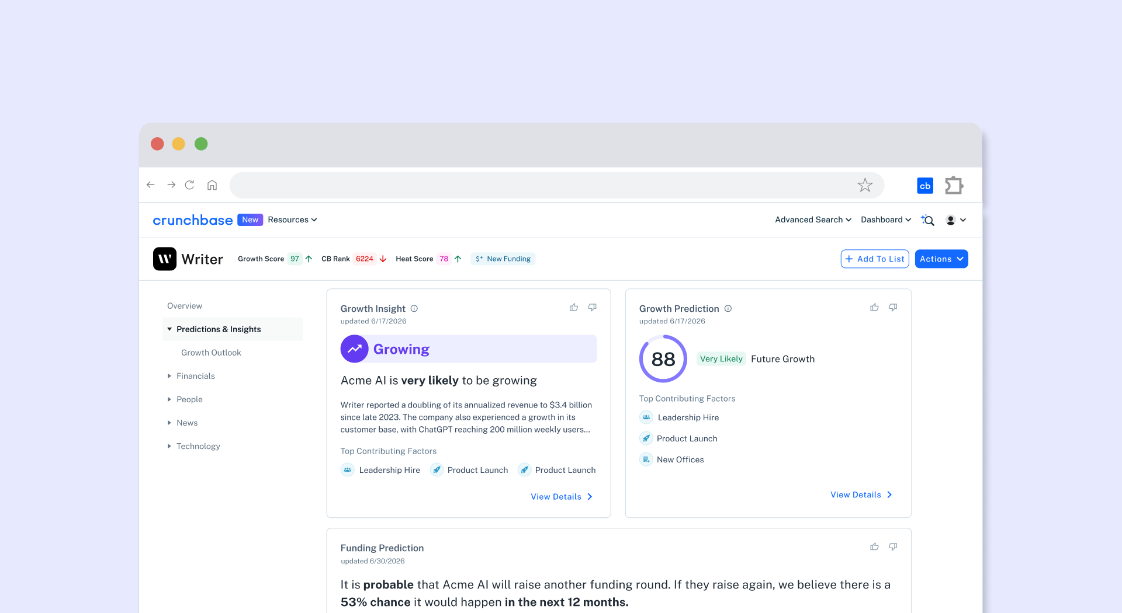Thumbs down the Funding Prediction card

point(893,546)
